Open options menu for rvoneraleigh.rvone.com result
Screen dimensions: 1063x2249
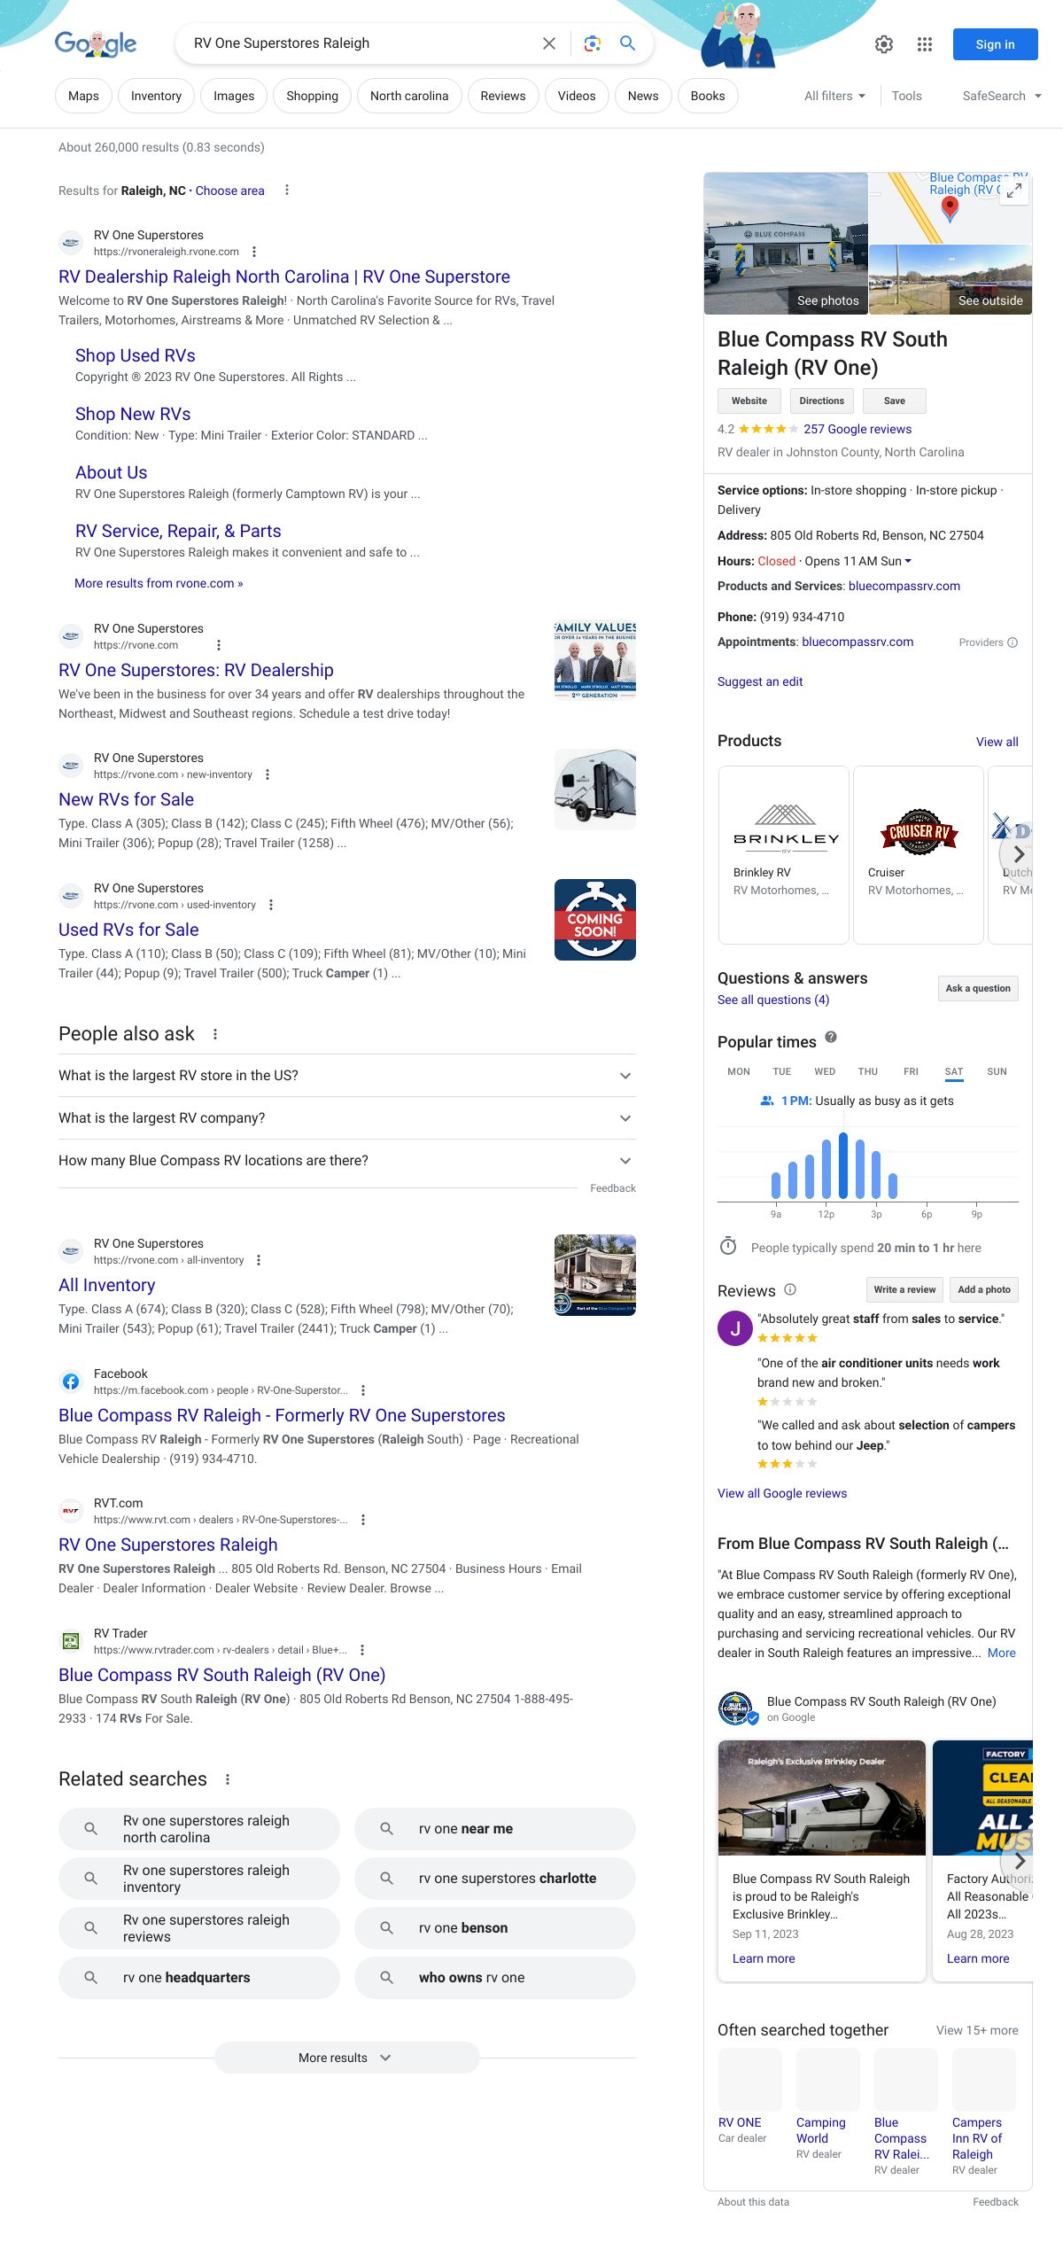254,252
